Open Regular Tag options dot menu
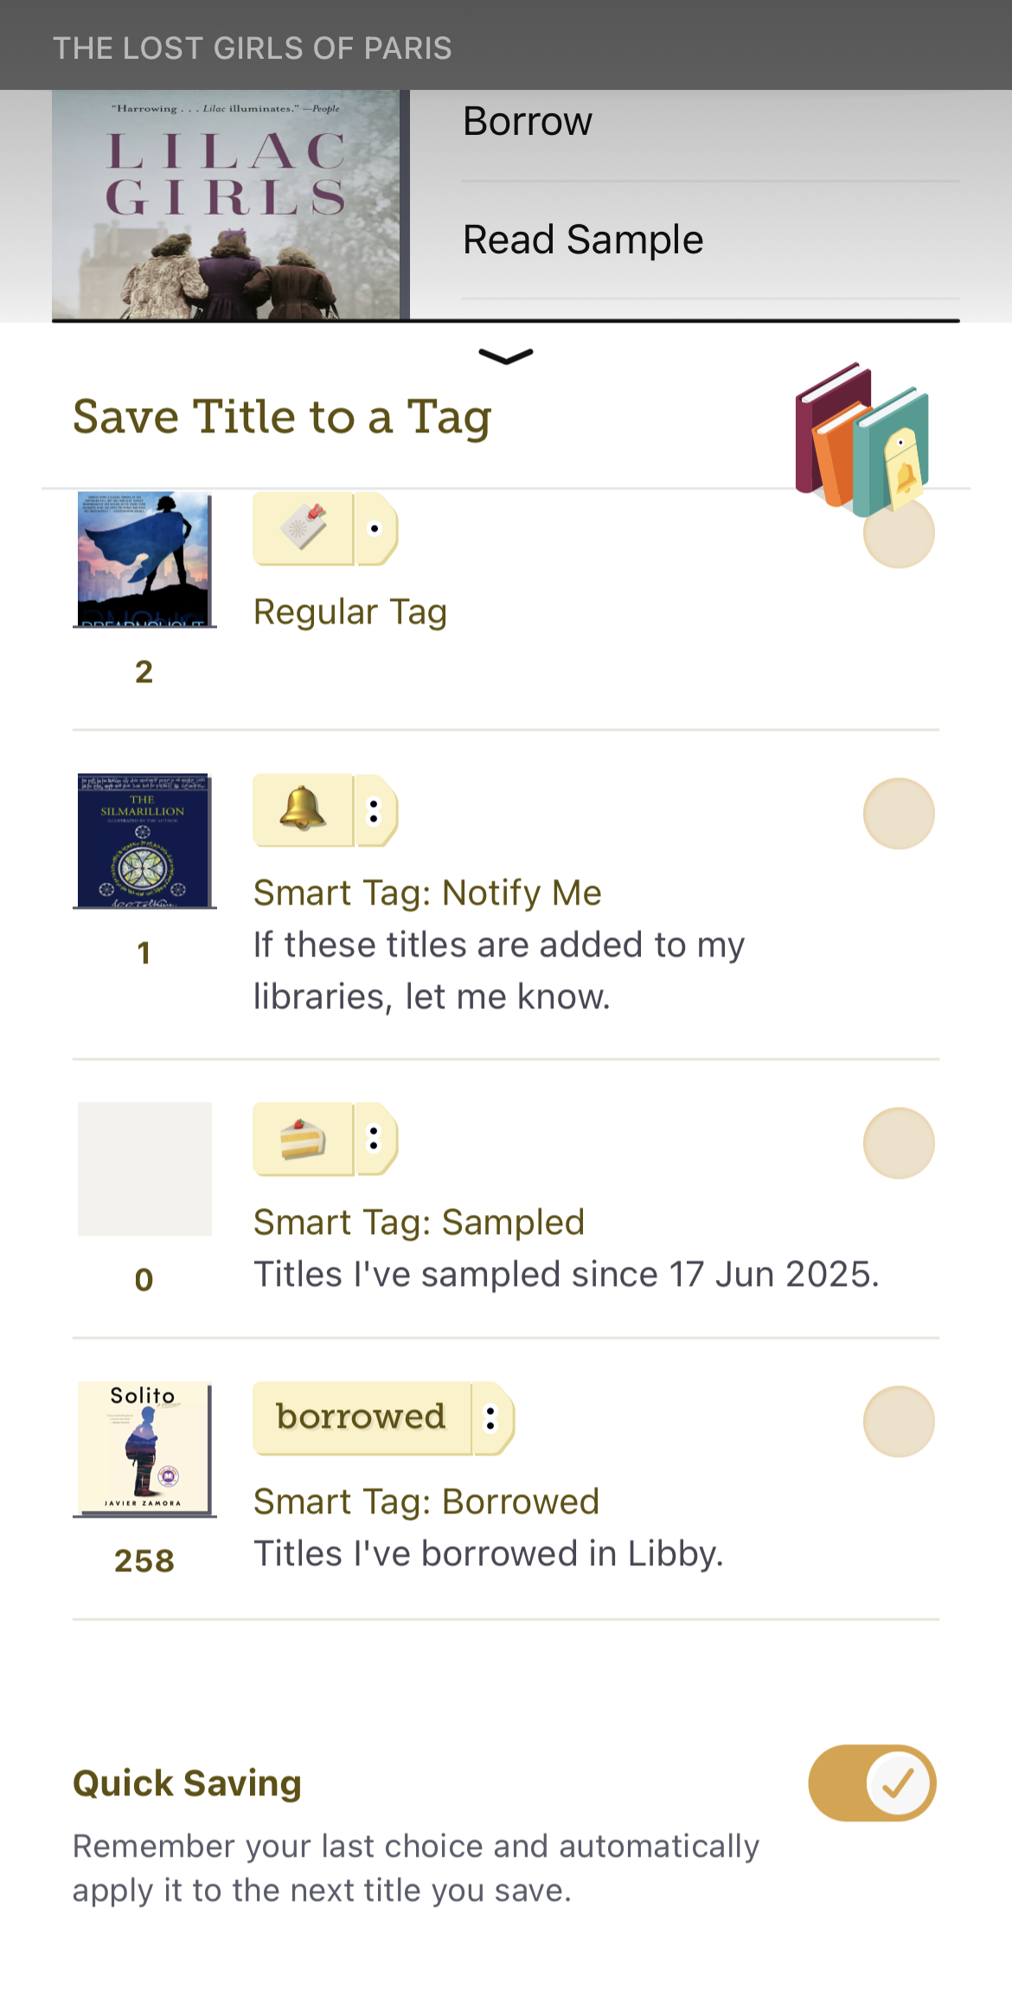The height and width of the screenshot is (2015, 1012). pyautogui.click(x=375, y=528)
